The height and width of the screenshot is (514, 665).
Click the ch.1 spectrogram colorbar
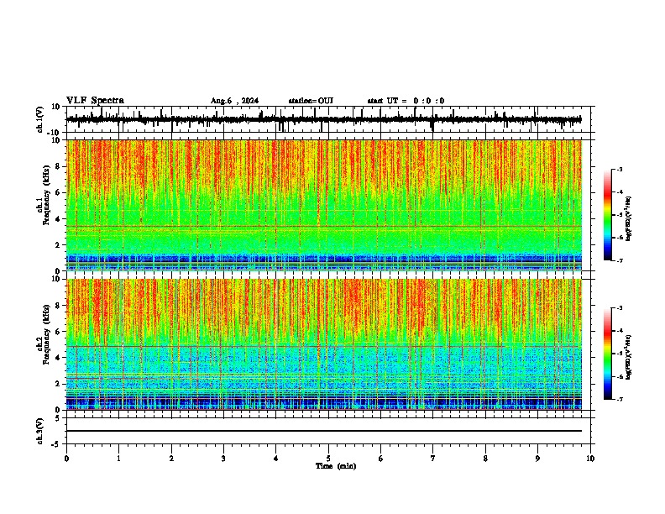608,215
